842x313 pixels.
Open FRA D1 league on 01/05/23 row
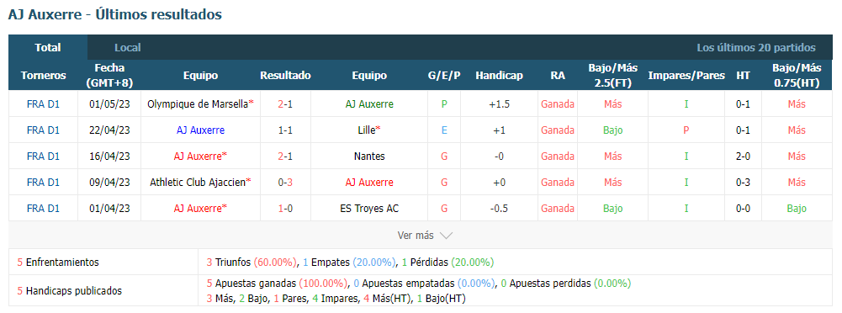point(43,104)
